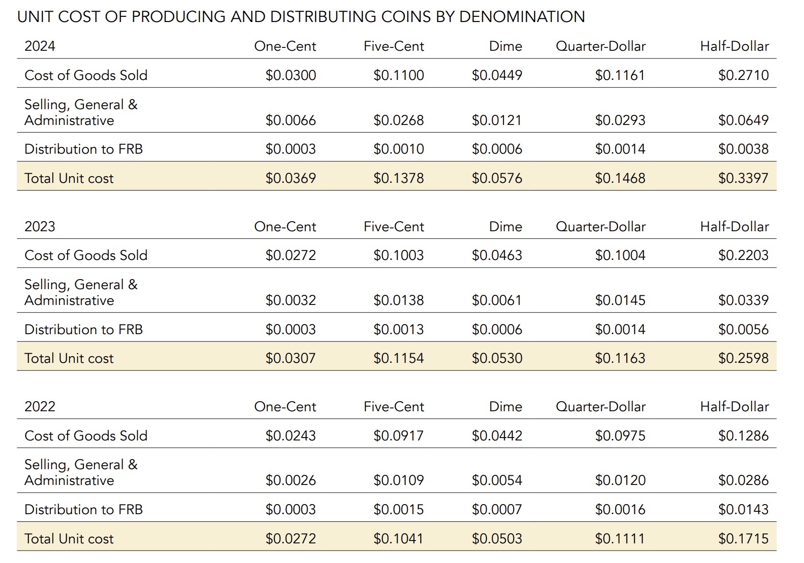Click the 2022 Total Unit cost row label

click(69, 539)
